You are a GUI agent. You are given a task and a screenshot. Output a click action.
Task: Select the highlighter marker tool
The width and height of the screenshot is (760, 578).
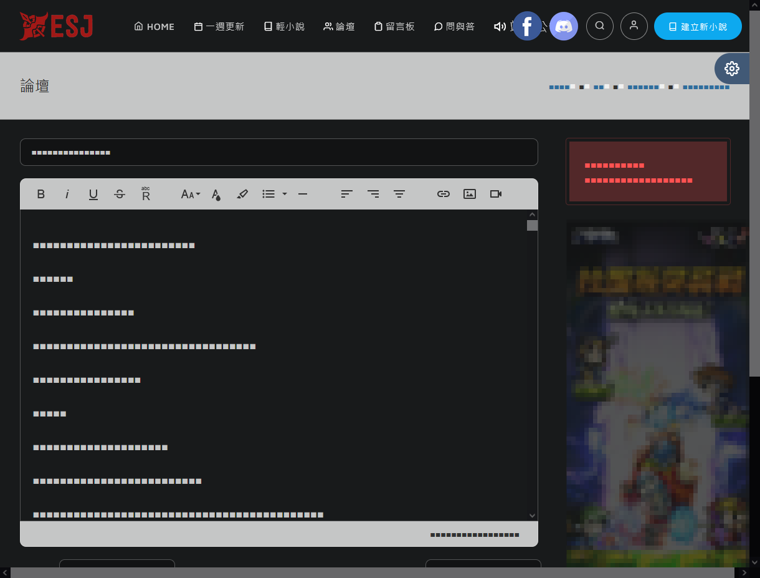pos(242,194)
